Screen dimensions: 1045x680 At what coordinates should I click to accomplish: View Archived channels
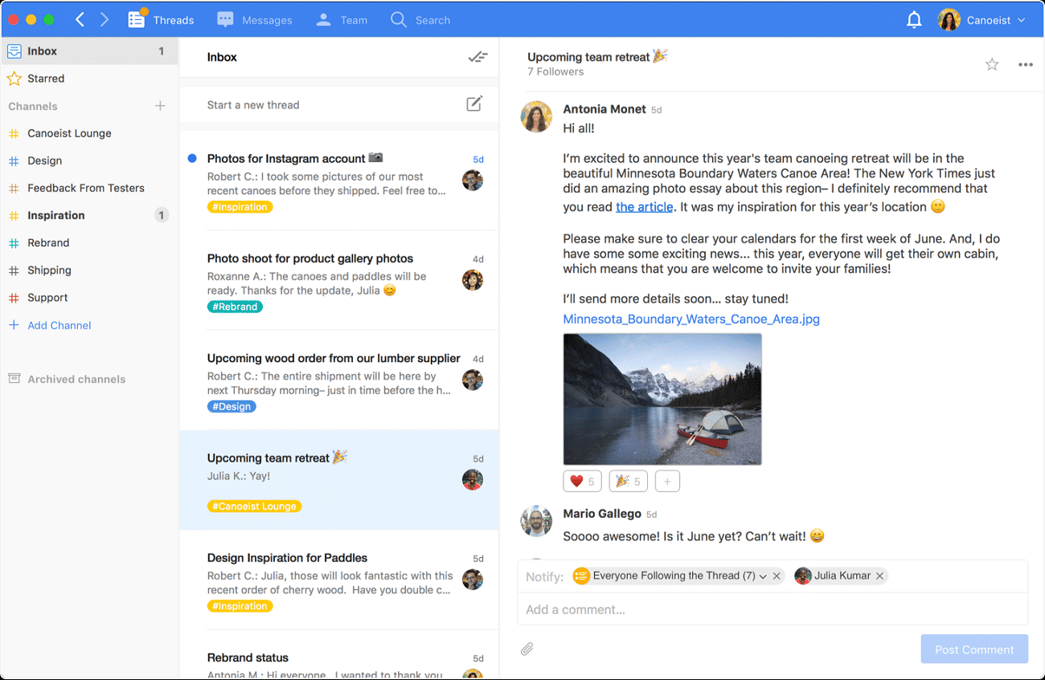tap(76, 378)
